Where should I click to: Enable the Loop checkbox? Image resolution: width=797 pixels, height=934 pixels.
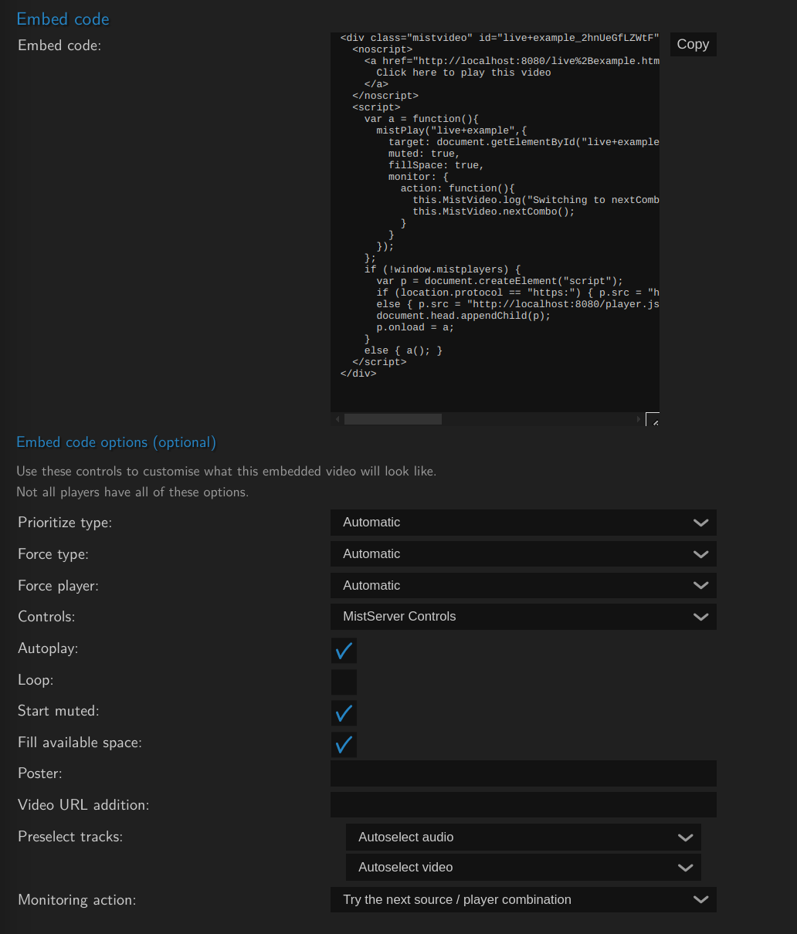point(344,682)
